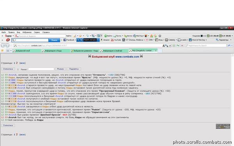Expand the Celebrity toolbar dropdown

pos(176,40)
